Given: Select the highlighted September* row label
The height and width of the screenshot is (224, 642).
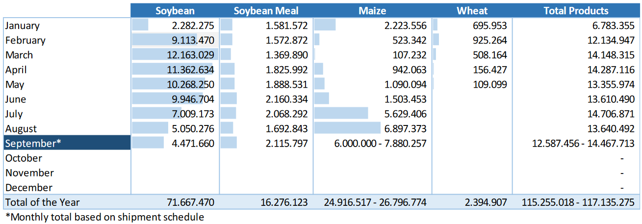Looking at the screenshot, I should [x=32, y=143].
